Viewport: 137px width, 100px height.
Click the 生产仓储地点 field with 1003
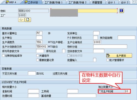97,42
